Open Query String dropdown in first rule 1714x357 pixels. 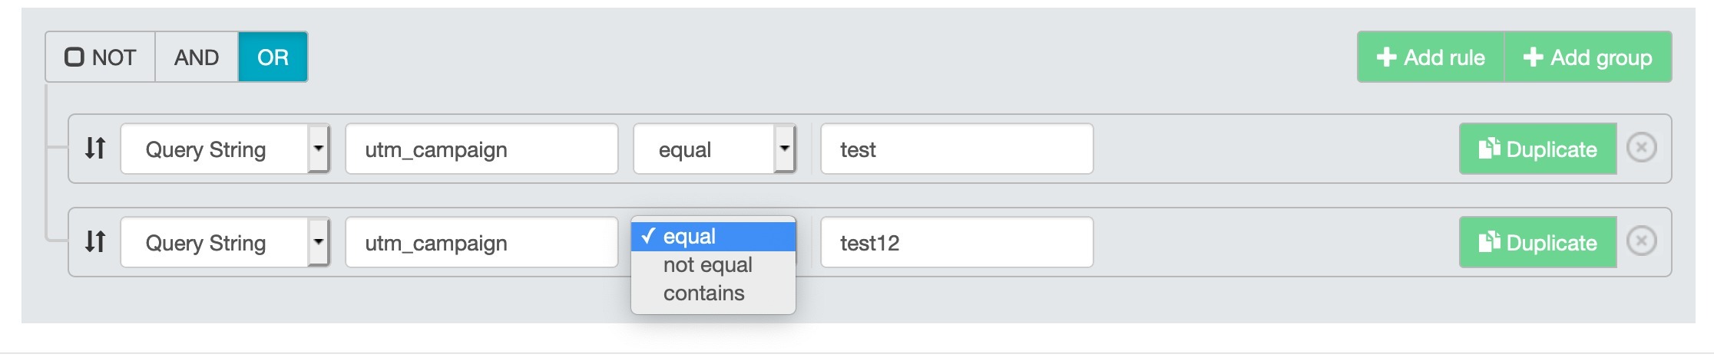click(x=225, y=149)
